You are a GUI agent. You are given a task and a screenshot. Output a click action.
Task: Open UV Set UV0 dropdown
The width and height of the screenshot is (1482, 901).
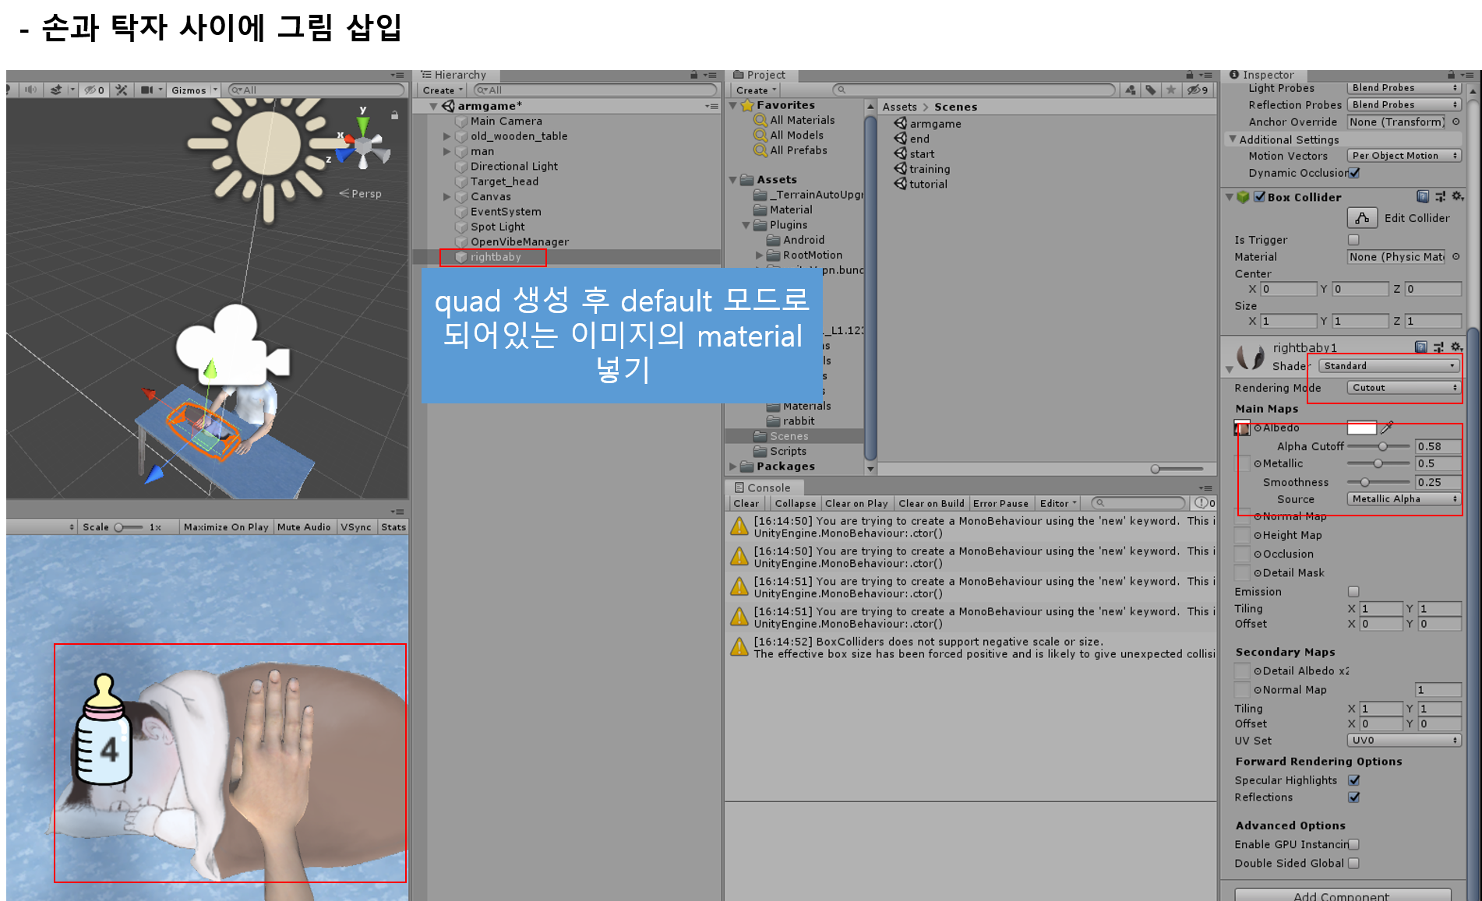pos(1404,741)
